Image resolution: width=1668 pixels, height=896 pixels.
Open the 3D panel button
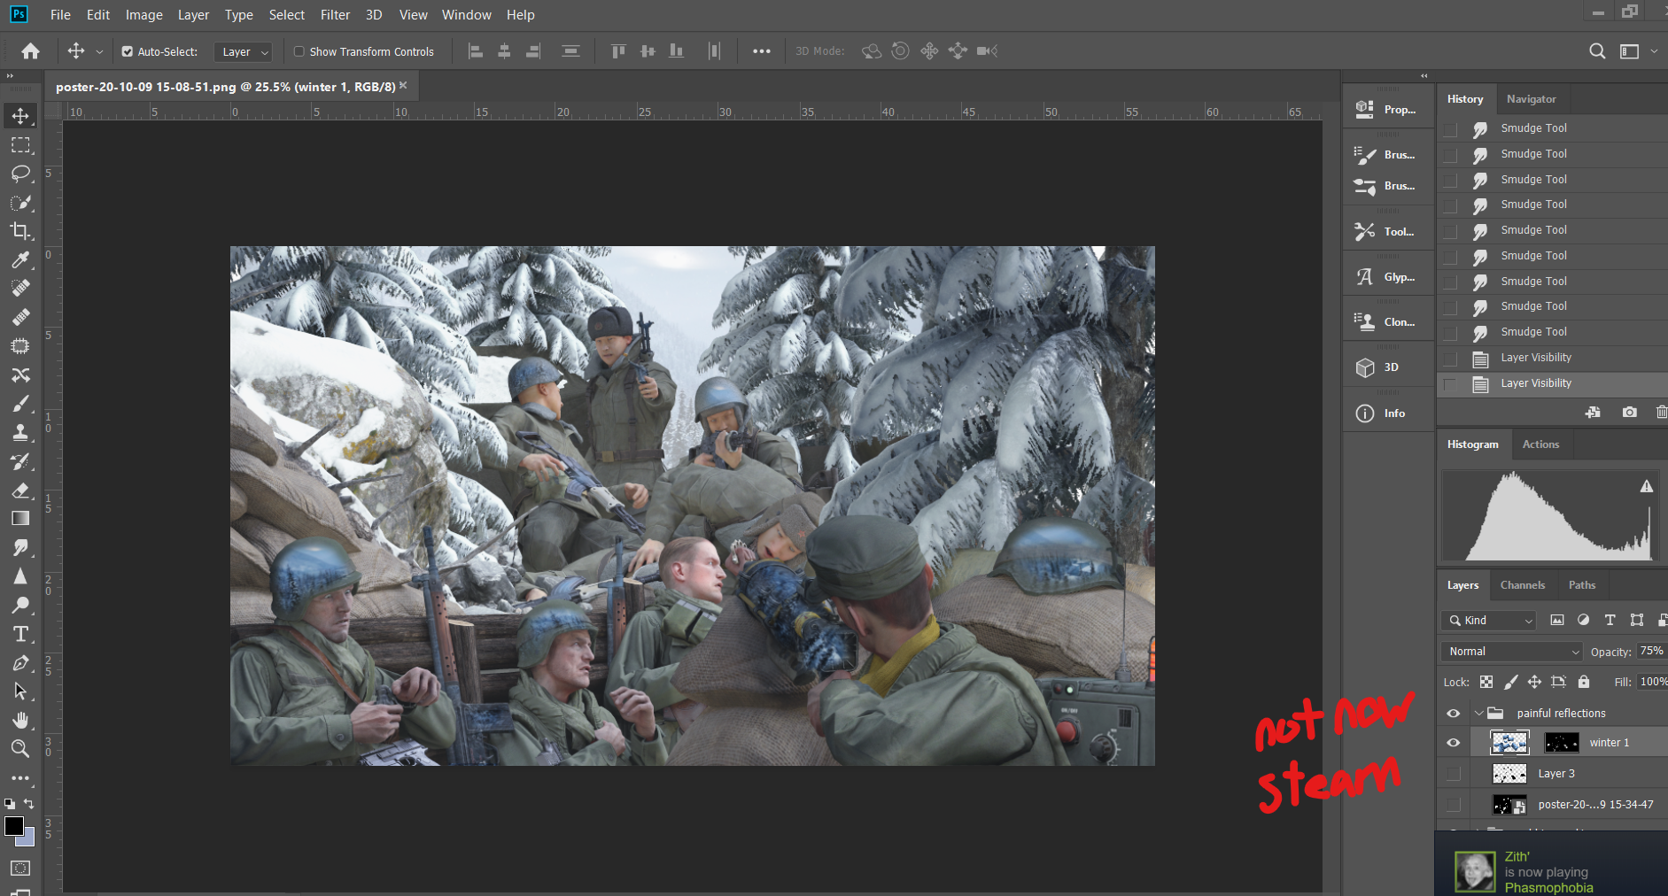(x=1387, y=367)
